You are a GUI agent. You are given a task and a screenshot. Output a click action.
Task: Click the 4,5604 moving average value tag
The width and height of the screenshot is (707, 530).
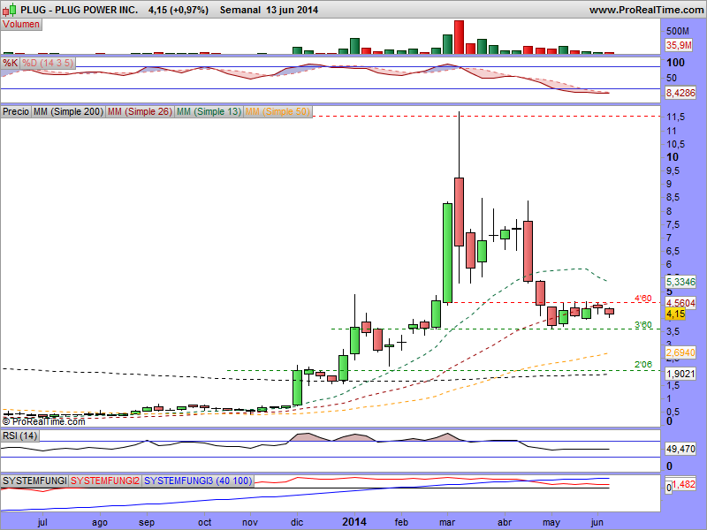(680, 303)
